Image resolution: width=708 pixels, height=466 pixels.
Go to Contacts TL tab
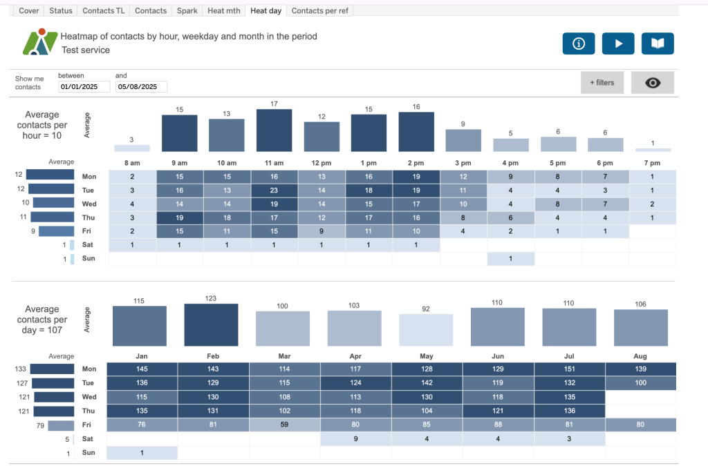(x=104, y=11)
